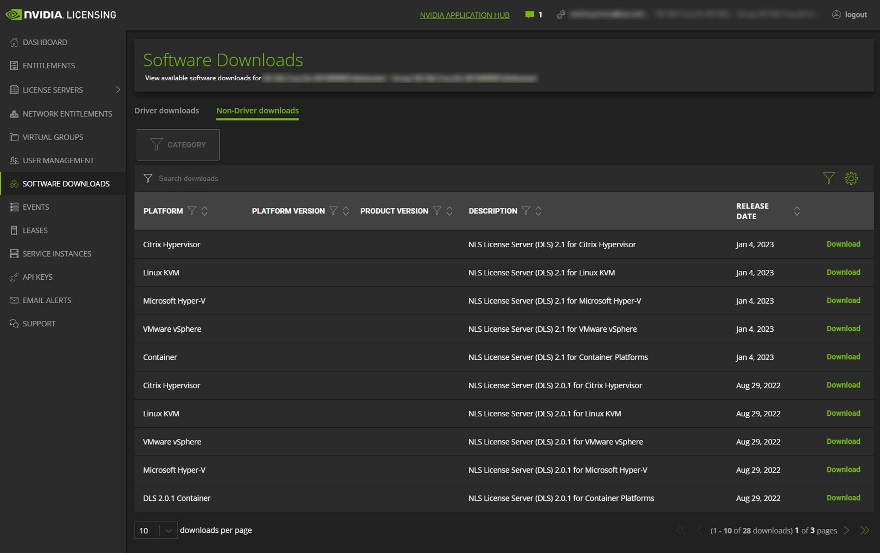Click the DLS 2.0.1 Container platform cell
Viewport: 880px width, 553px height.
coord(177,498)
